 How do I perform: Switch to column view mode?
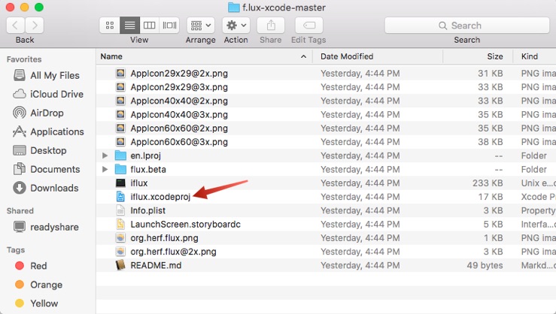click(x=150, y=25)
